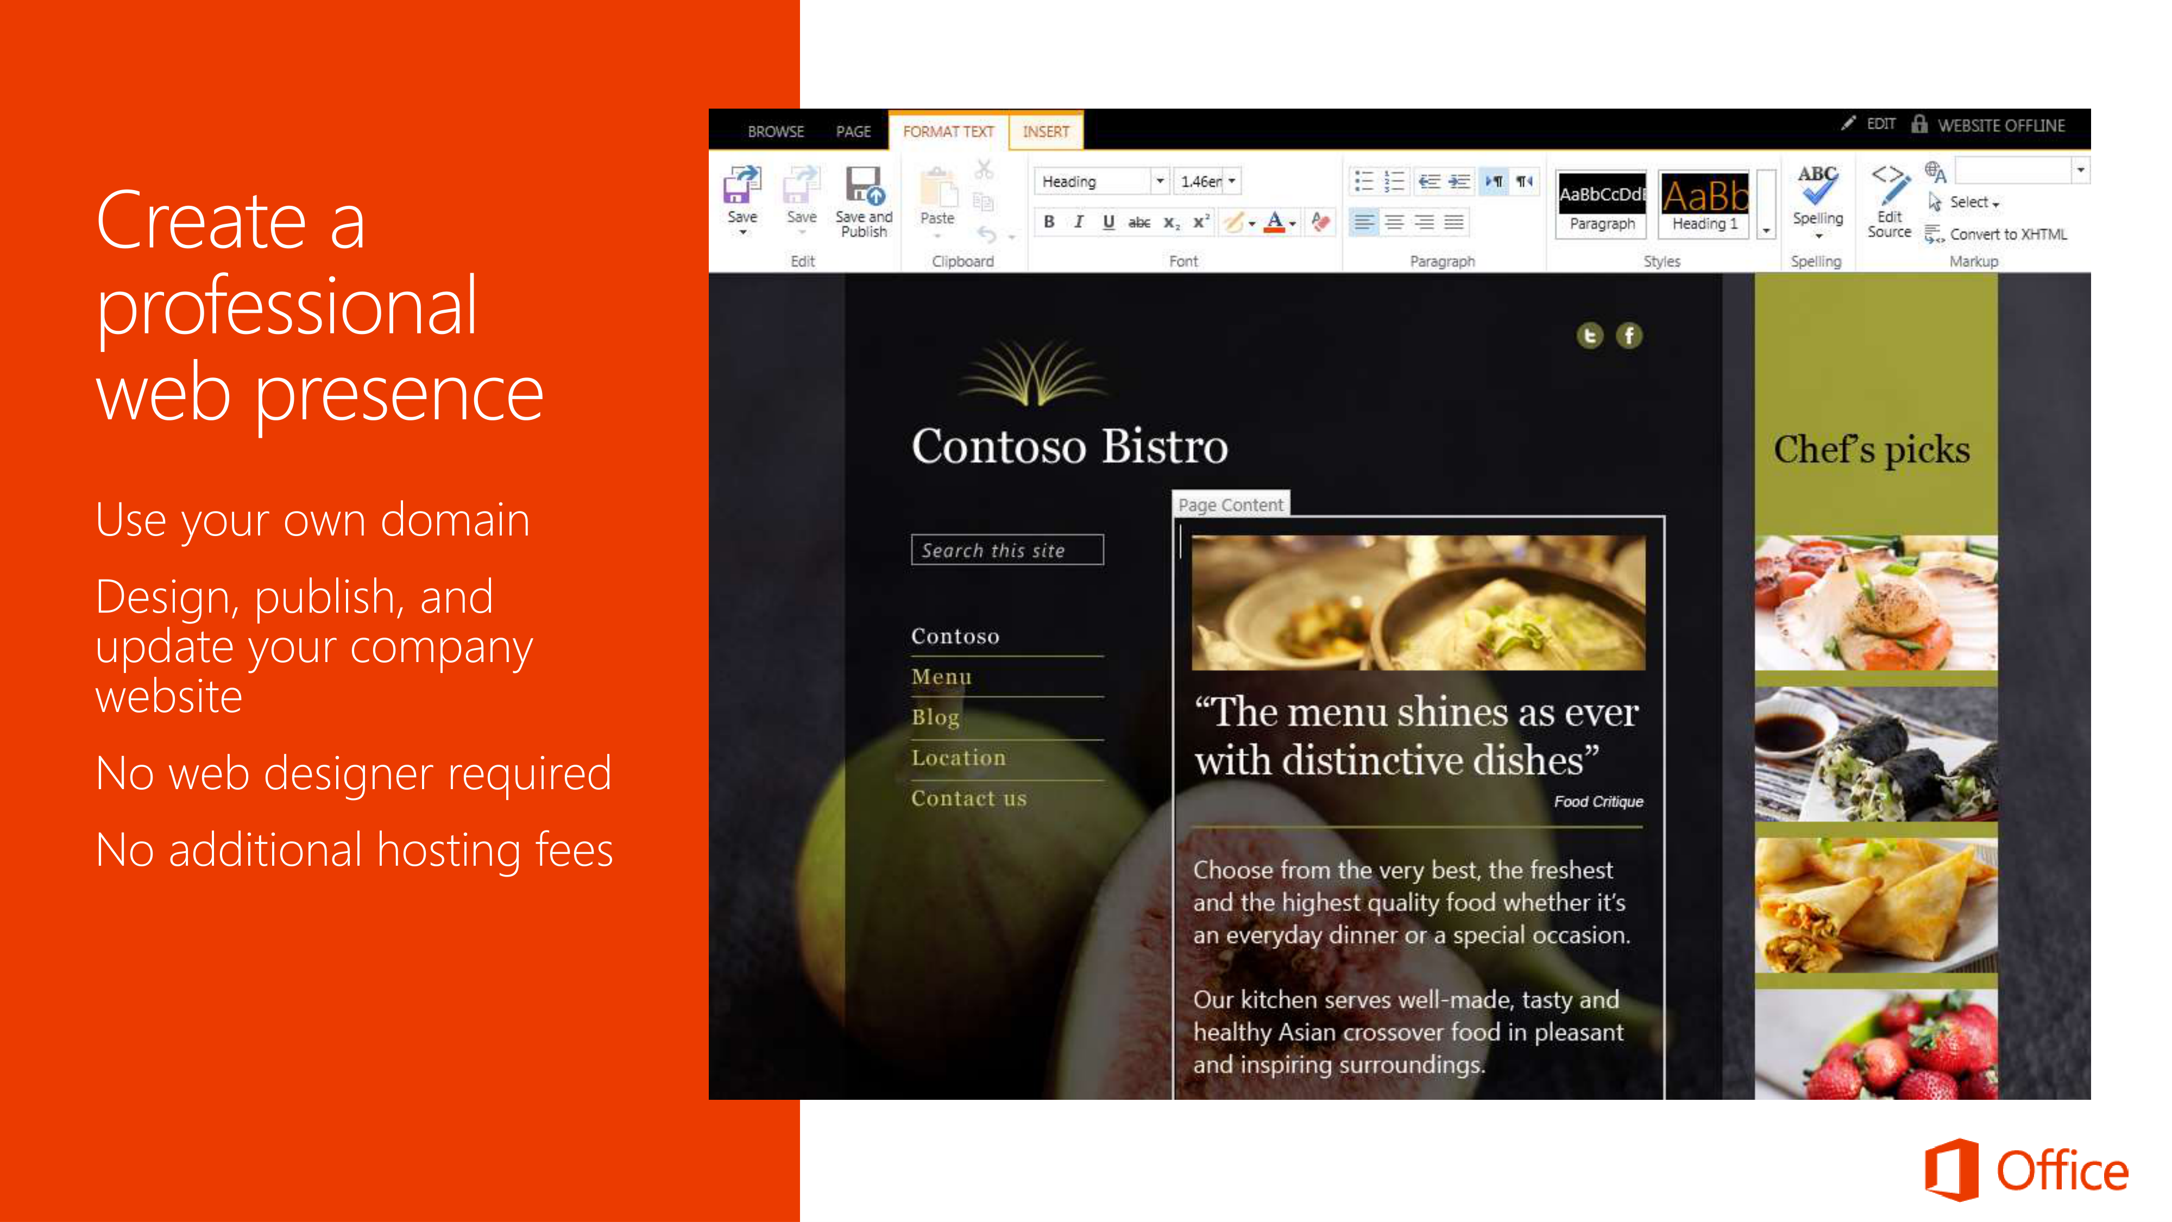Viewport: 2172px width, 1222px height.
Task: Expand the first Save button dropdown arrow
Action: (x=743, y=234)
